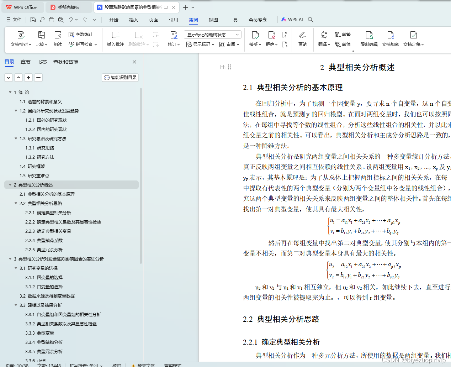Go to '1.5 研究重难点' in outline
451x367 pixels.
tap(34, 175)
